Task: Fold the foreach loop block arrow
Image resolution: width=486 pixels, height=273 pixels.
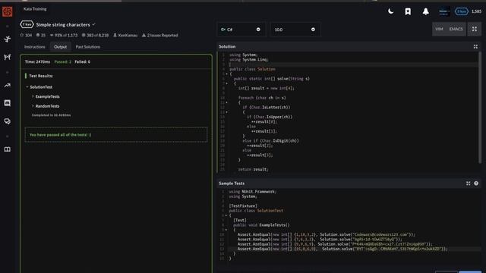Action: click(x=226, y=102)
